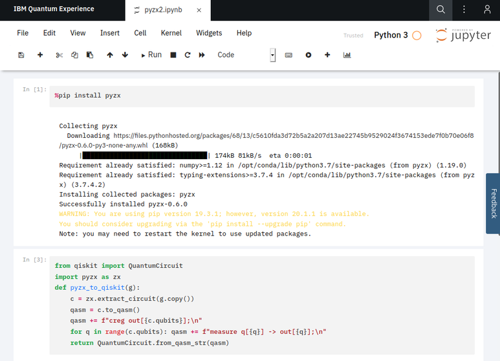Click the WARNING pip version 19.3.1 line
This screenshot has height=361, width=500.
click(214, 214)
